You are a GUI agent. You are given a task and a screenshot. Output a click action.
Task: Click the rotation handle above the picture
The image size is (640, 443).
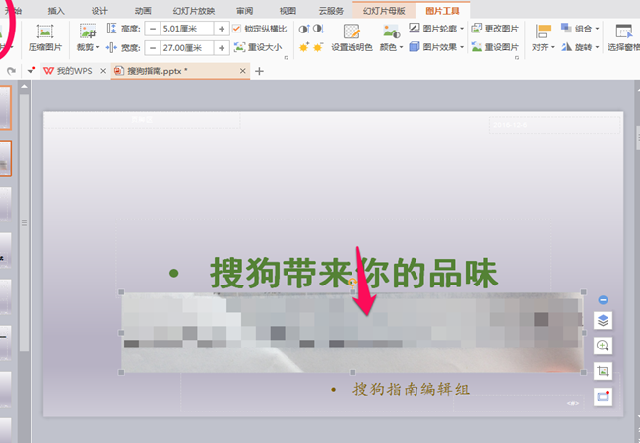tap(352, 281)
